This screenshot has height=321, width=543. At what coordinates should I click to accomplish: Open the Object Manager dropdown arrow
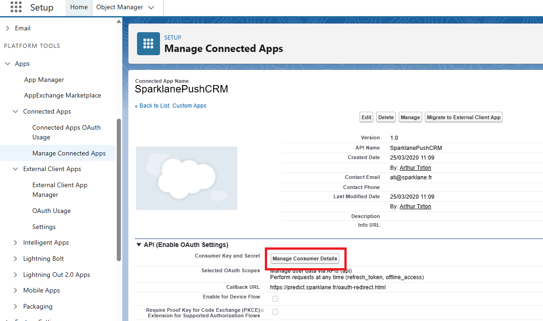click(151, 8)
